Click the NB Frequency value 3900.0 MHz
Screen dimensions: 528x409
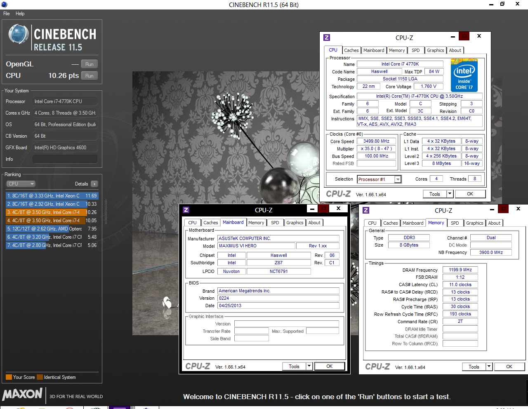[x=491, y=252]
